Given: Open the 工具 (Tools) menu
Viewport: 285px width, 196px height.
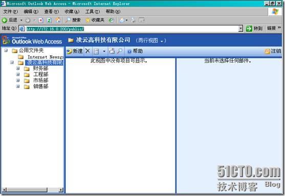Looking at the screenshot, I should pyautogui.click(x=93, y=12).
